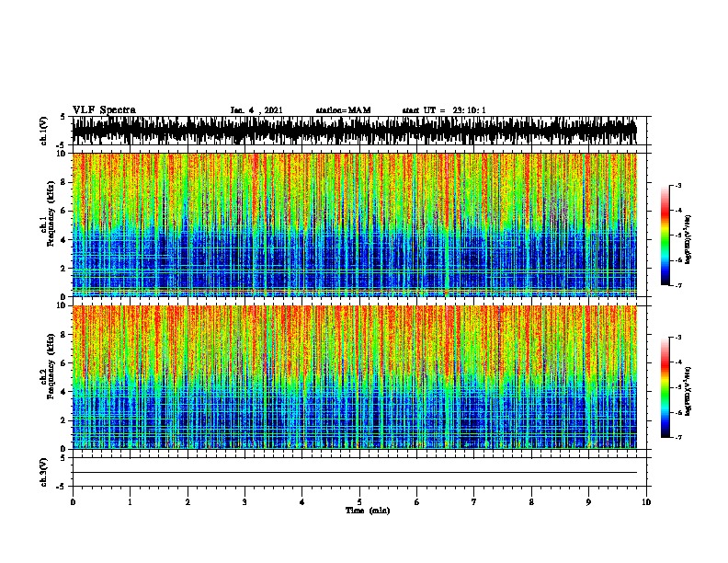This screenshot has width=728, height=563.
Task: Click the "Time (min)" axis label
Action: (x=368, y=511)
